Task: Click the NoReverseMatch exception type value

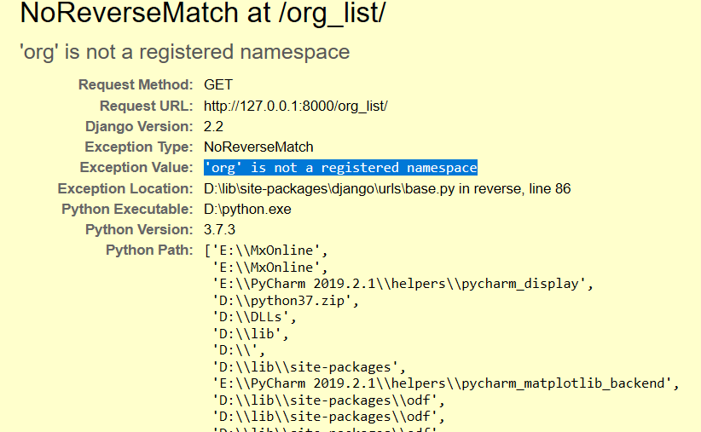Action: click(x=258, y=147)
